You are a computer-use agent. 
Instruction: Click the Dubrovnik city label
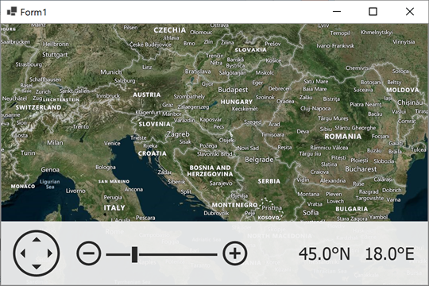click(216, 213)
